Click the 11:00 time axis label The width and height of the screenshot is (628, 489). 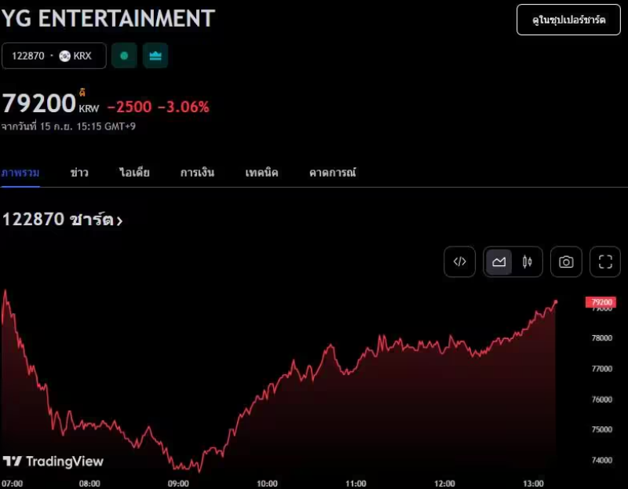(356, 484)
